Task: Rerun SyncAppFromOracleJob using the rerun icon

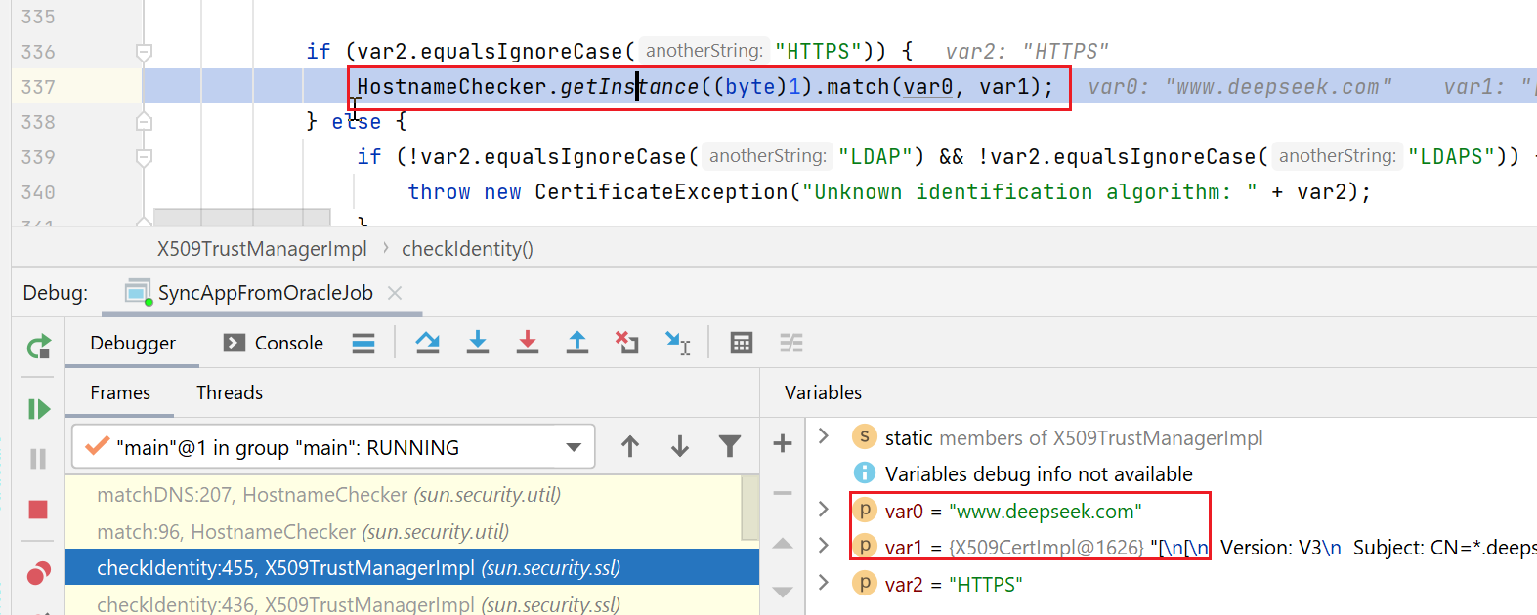Action: click(x=38, y=347)
